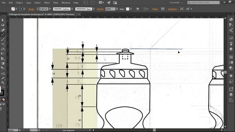Viewport: 235px width, 132px height.
Task: Open the Edit menu
Action: pyautogui.click(x=11, y=3)
